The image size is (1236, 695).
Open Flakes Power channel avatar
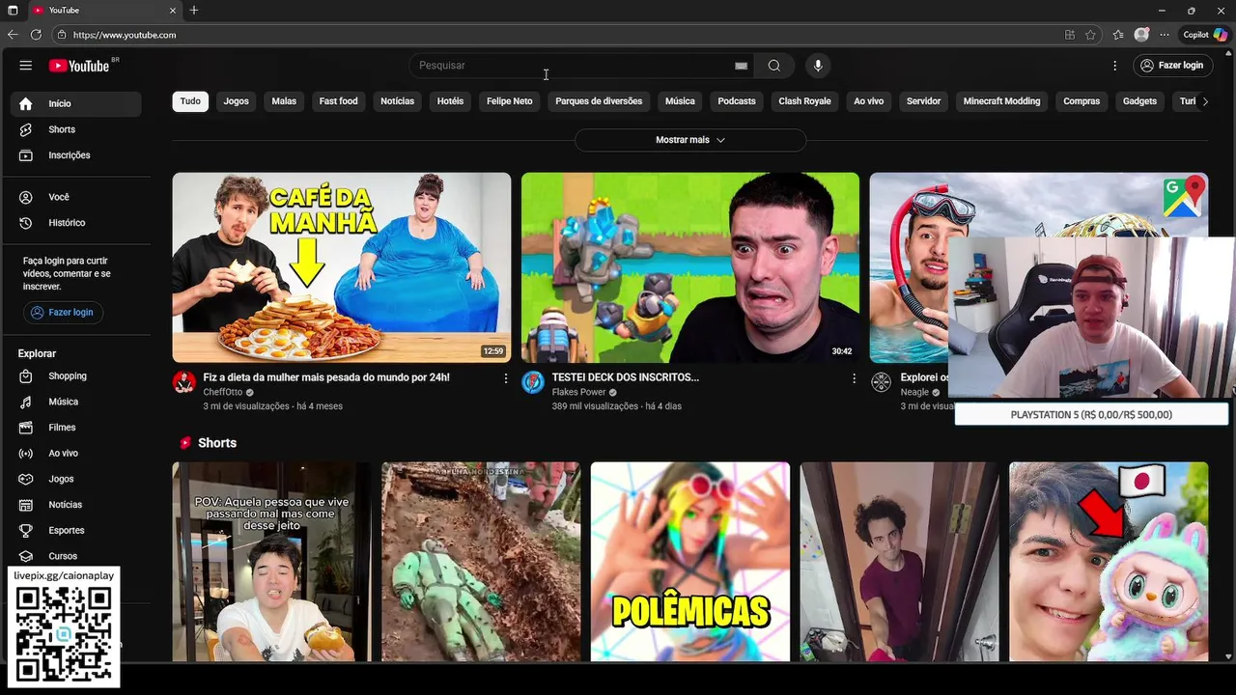pyautogui.click(x=533, y=382)
